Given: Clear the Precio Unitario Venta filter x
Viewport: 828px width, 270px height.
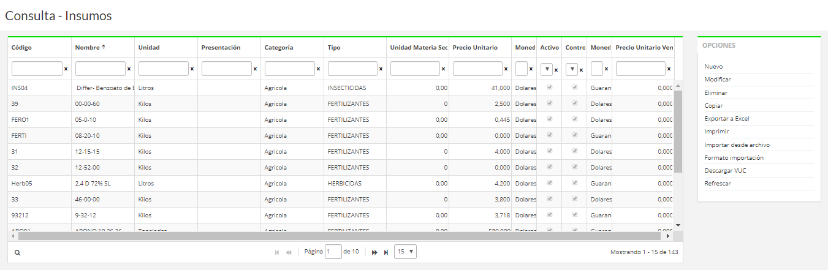Looking at the screenshot, I should click(x=669, y=69).
